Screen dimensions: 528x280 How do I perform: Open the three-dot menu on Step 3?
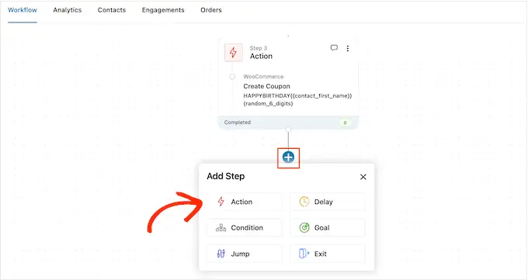[x=348, y=48]
